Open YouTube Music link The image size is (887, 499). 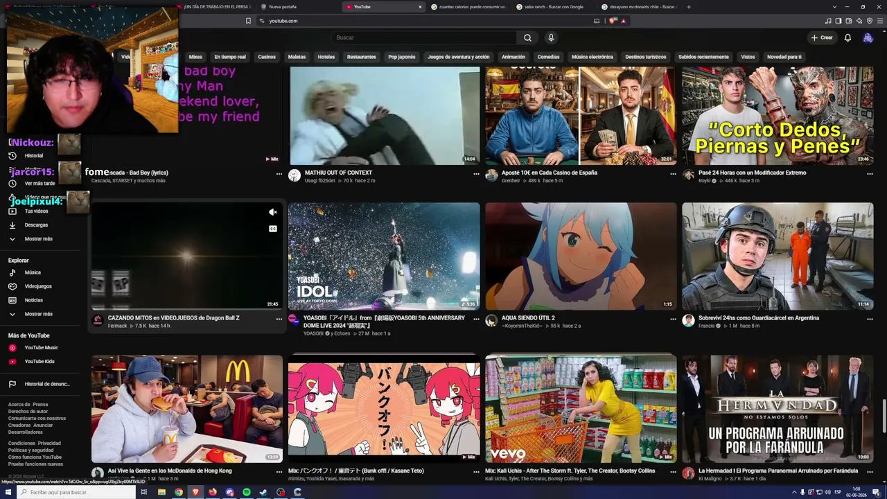(42, 348)
